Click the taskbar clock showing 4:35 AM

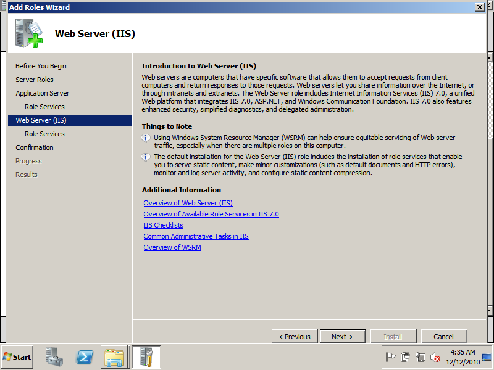point(463,352)
